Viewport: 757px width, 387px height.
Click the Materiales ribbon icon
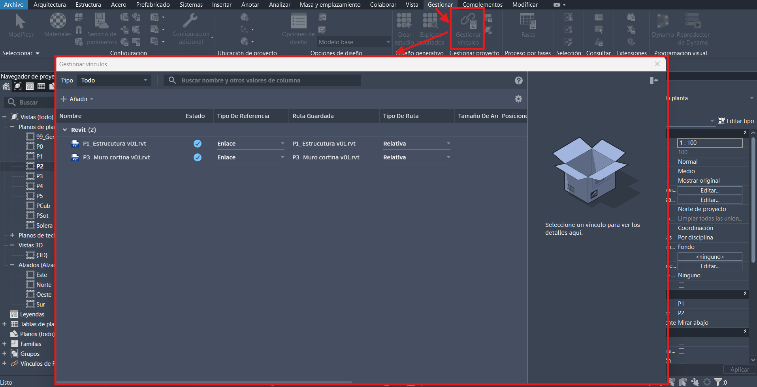click(58, 22)
